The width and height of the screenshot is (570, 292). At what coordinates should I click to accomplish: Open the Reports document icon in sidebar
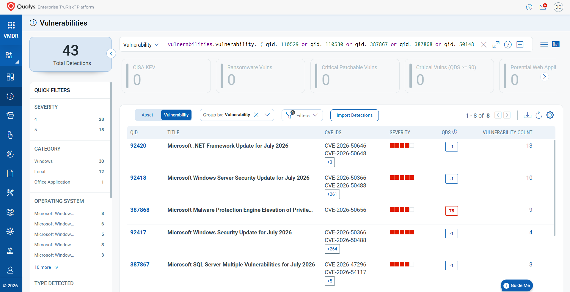coord(10,173)
